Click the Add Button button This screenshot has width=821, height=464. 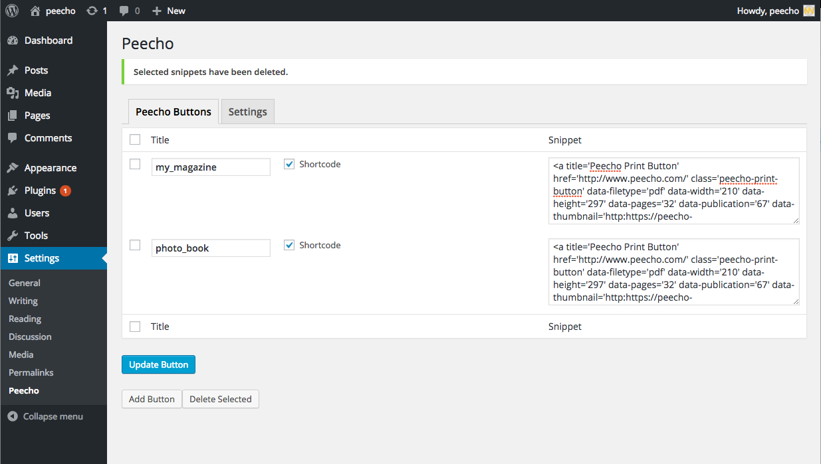click(x=152, y=399)
